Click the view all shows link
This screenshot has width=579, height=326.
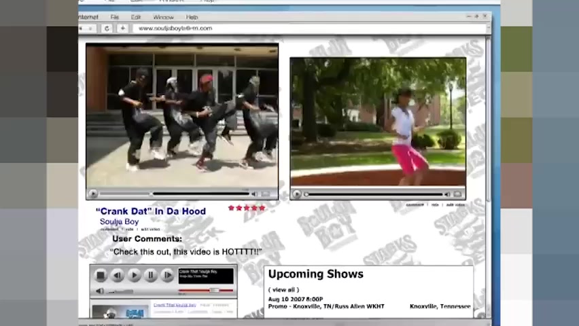(283, 290)
